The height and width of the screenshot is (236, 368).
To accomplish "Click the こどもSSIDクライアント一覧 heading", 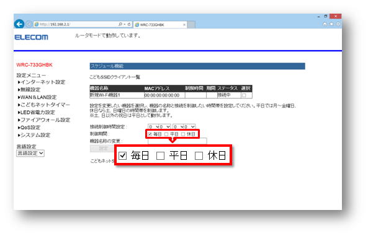I will (115, 77).
